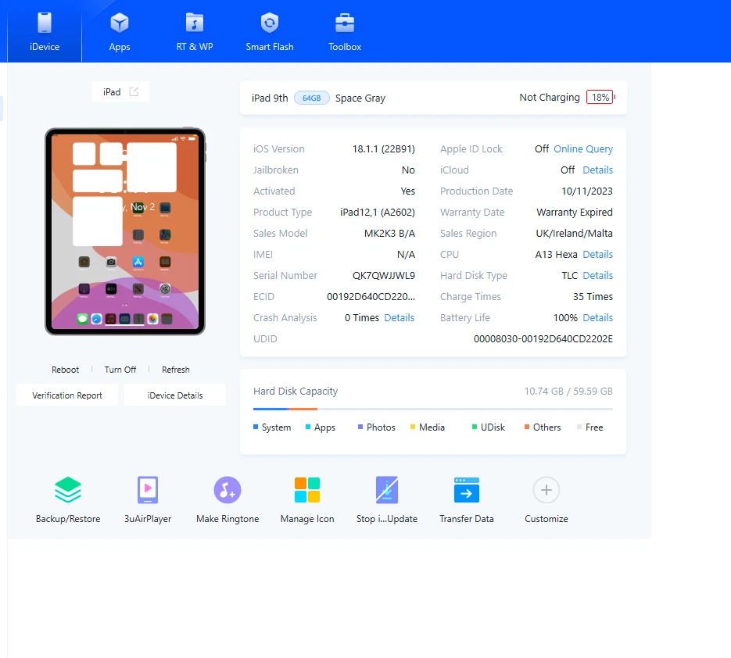
Task: Click production date 10/11/2023
Action: (587, 191)
